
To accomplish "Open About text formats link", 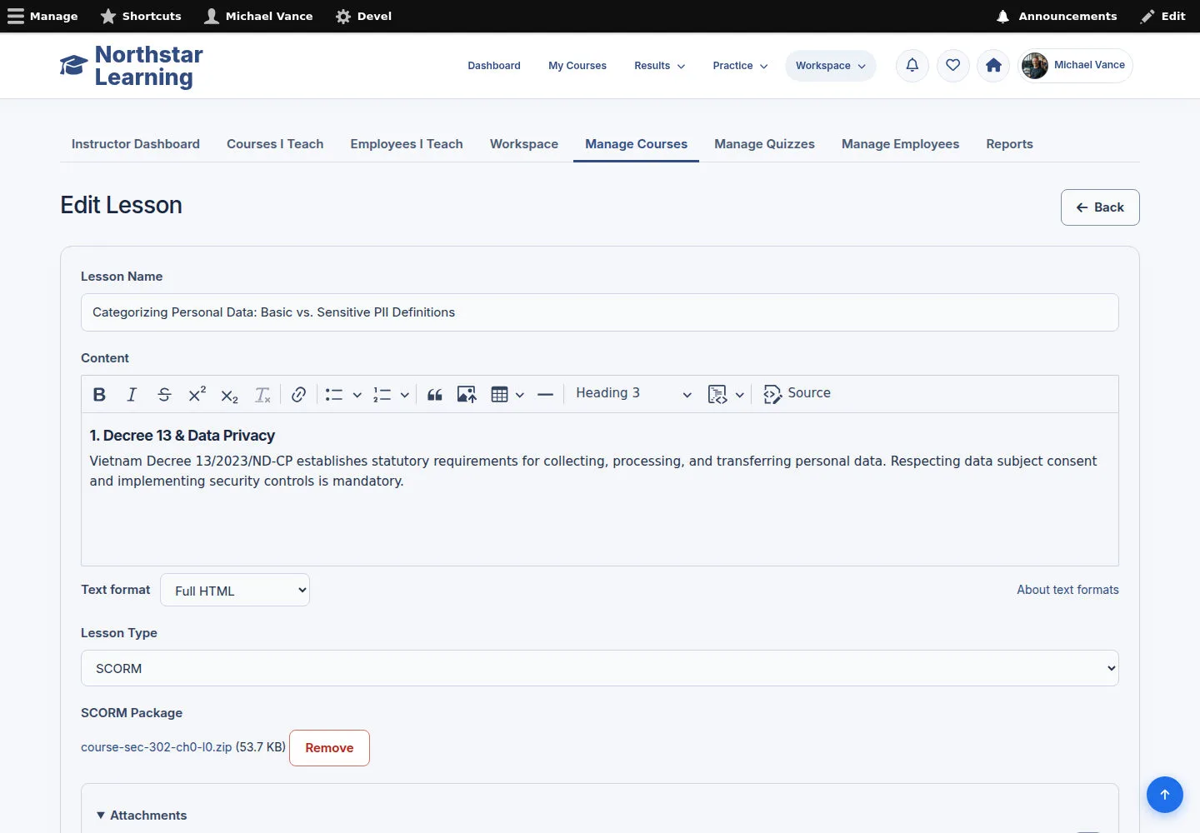I will [1067, 590].
